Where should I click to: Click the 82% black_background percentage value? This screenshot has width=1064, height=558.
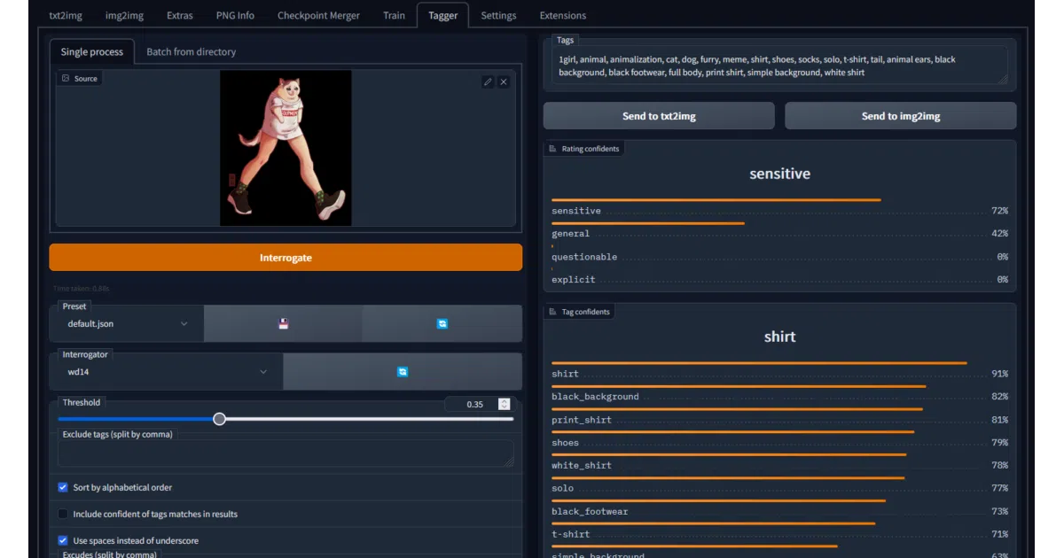click(999, 397)
